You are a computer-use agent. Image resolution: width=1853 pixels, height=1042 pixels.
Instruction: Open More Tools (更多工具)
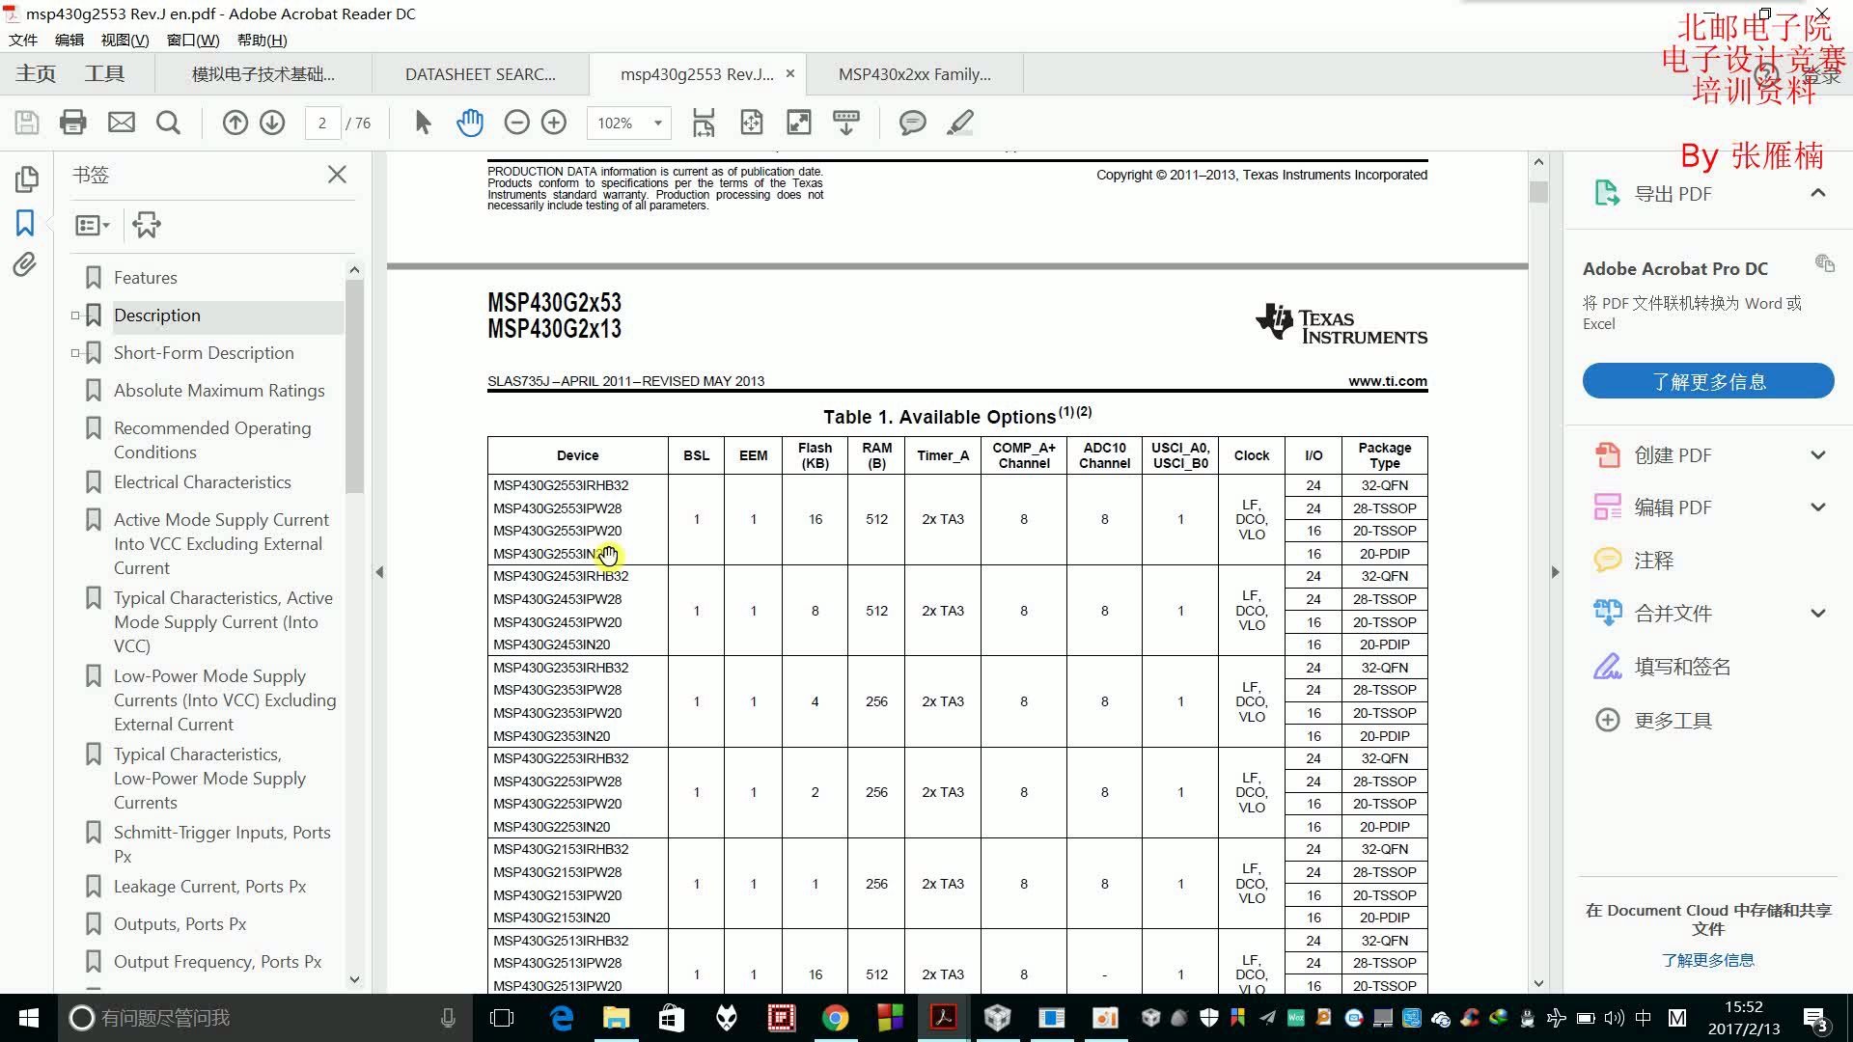tap(1652, 721)
